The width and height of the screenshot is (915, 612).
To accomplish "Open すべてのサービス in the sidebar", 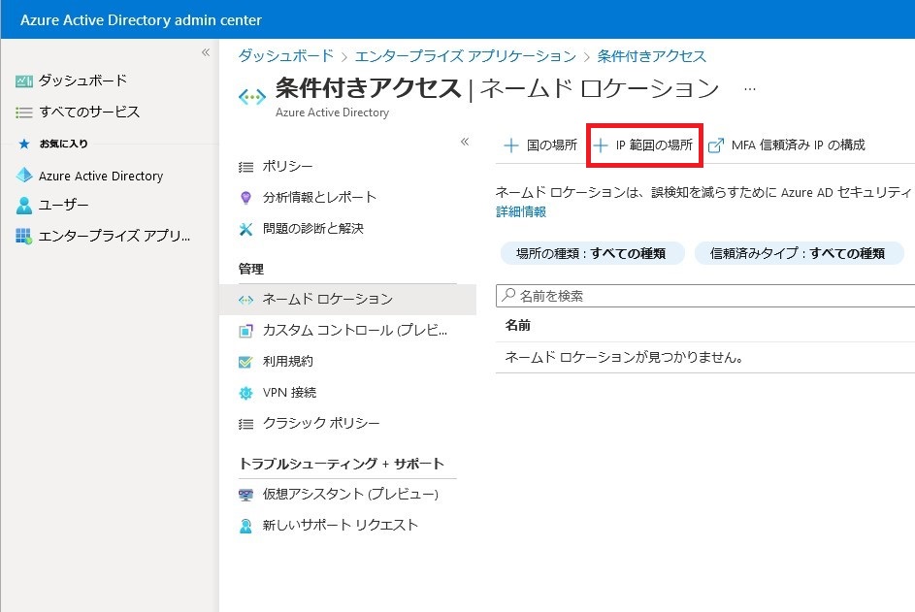I will tap(89, 112).
